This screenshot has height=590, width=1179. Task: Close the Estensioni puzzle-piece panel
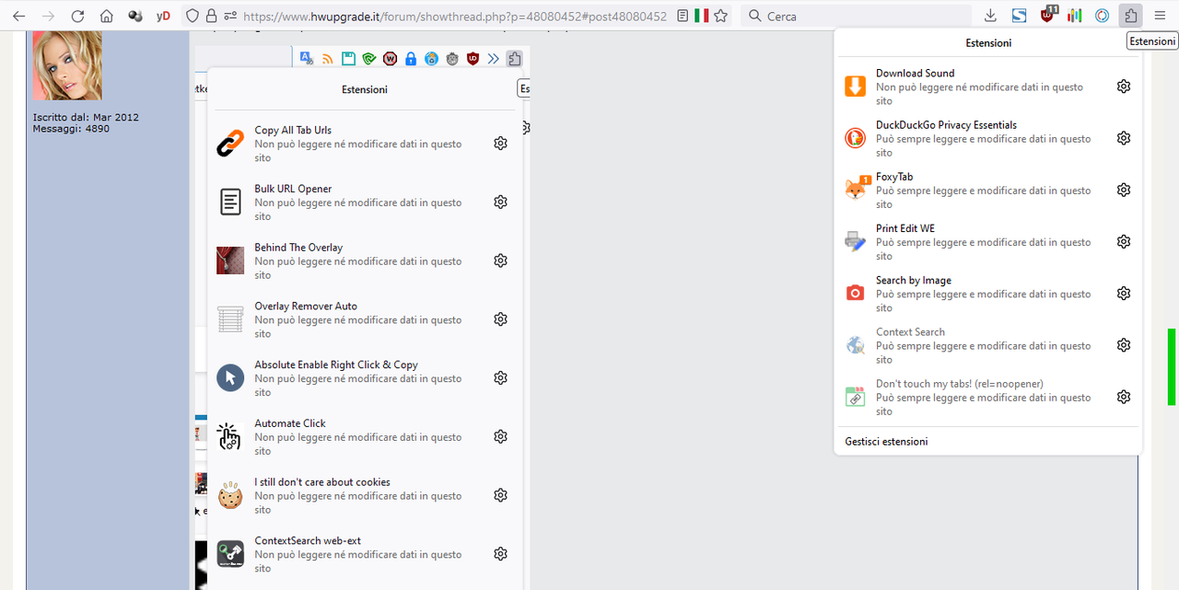(x=1130, y=16)
